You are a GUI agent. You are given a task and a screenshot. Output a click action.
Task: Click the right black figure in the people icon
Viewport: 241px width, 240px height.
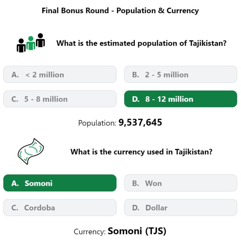pos(40,40)
